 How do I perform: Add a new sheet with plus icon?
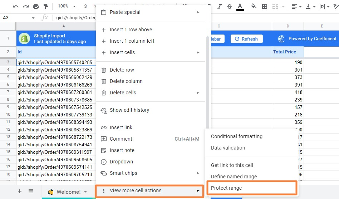19,191
